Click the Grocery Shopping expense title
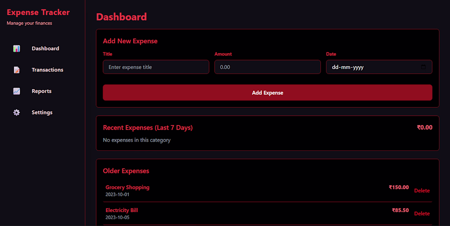Viewport: 450px width, 226px height. point(127,187)
